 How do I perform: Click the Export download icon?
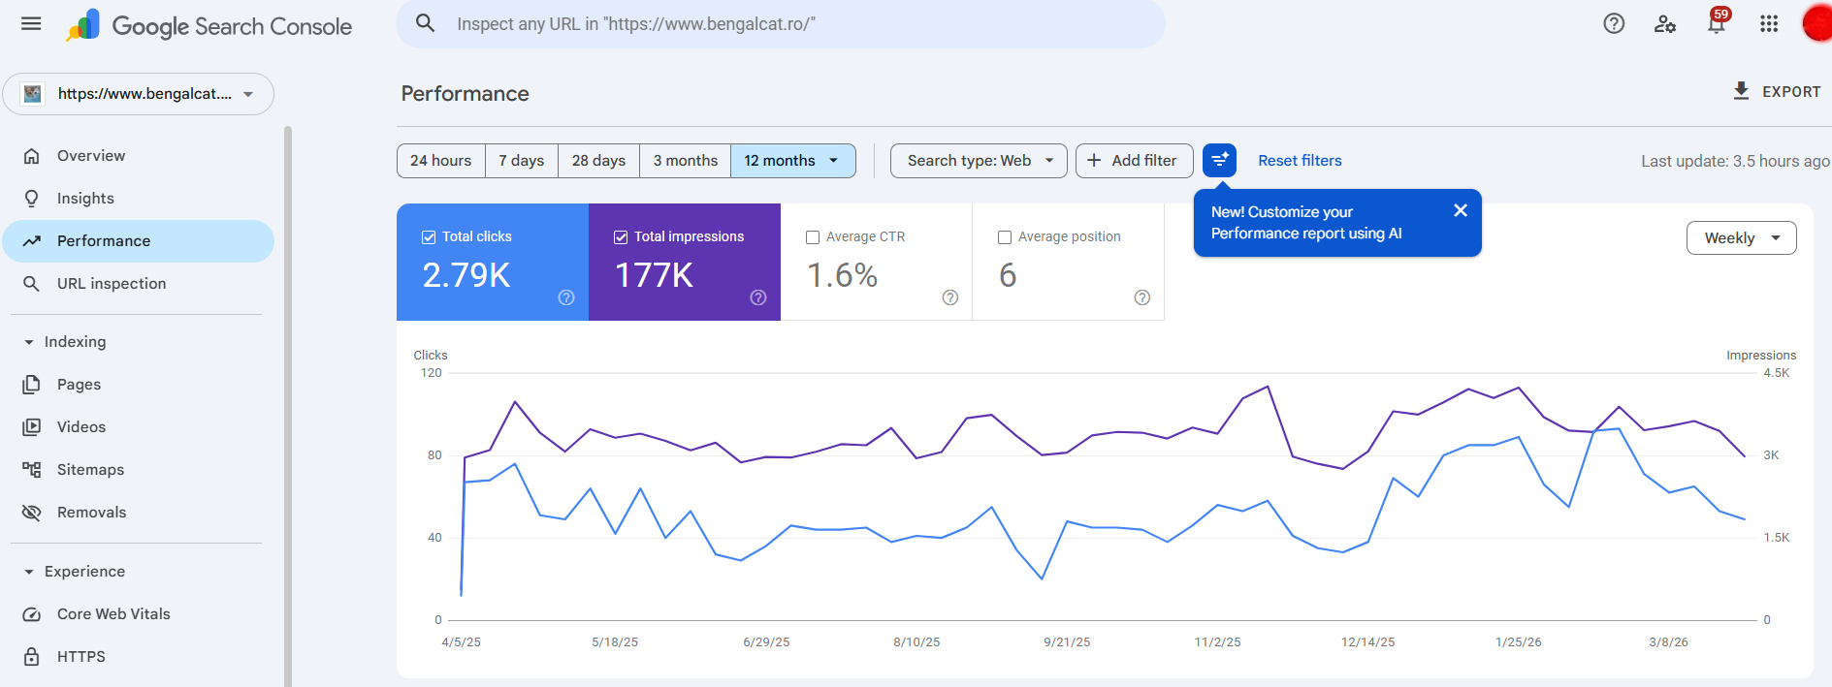coord(1741,91)
